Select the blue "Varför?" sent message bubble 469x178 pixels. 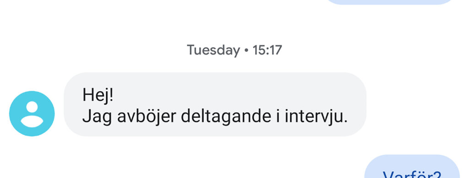pyautogui.click(x=412, y=167)
